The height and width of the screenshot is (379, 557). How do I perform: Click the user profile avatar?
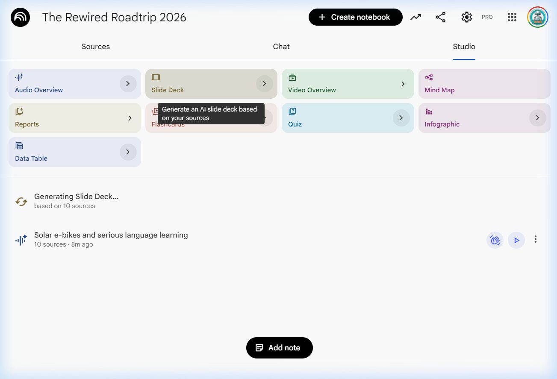pyautogui.click(x=537, y=17)
